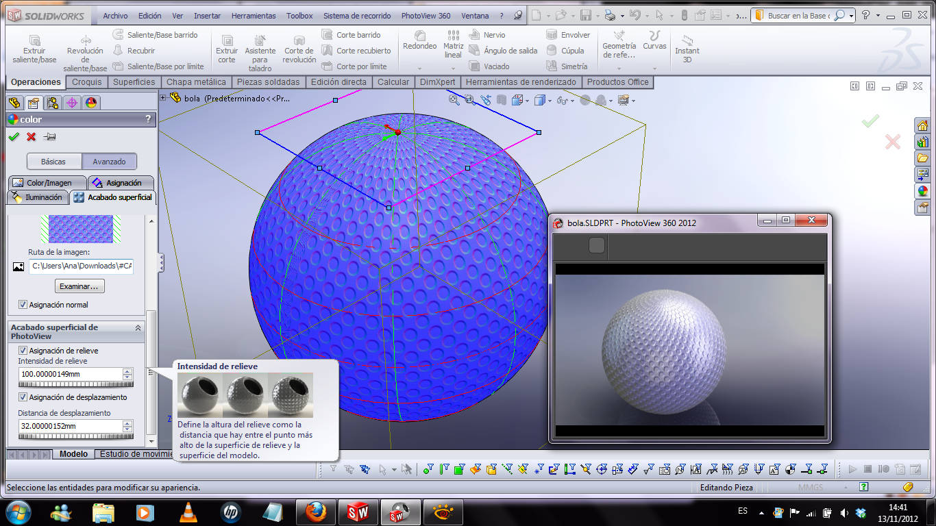Click stop button in PhotoView 360 window
The width and height of the screenshot is (936, 526).
pyautogui.click(x=597, y=245)
